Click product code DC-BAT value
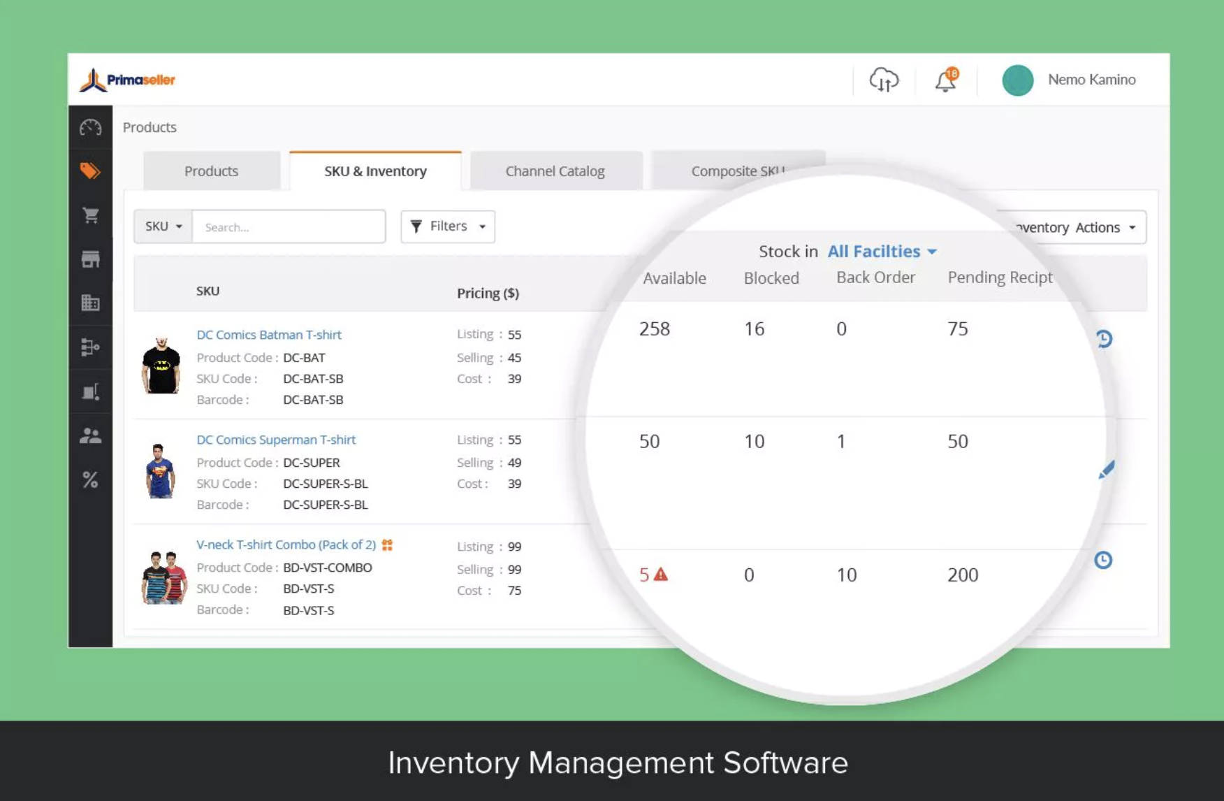This screenshot has width=1224, height=801. pos(304,357)
